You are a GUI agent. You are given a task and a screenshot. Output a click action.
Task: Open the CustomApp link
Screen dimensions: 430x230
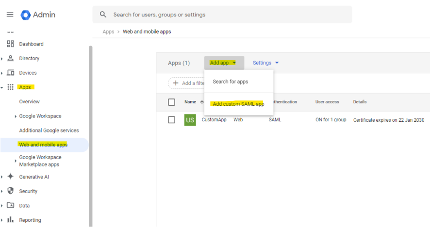pyautogui.click(x=214, y=119)
